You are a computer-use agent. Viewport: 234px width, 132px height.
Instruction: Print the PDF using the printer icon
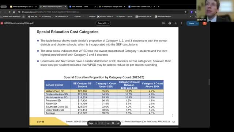[x=170, y=23]
